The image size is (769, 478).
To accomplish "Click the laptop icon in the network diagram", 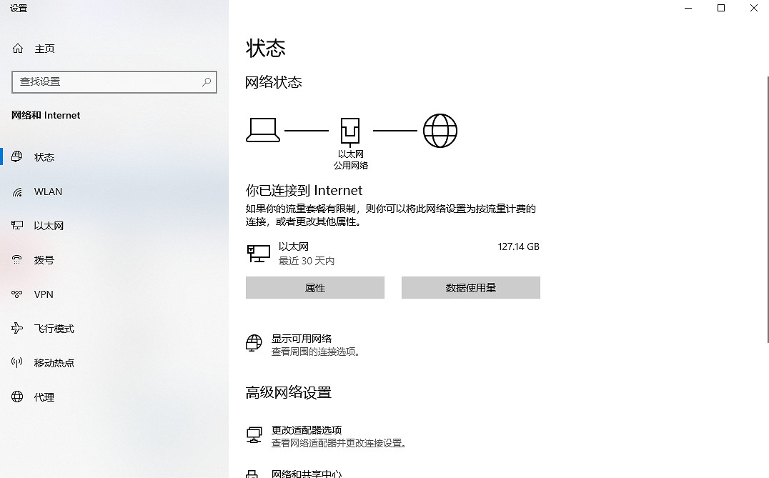I will 262,129.
